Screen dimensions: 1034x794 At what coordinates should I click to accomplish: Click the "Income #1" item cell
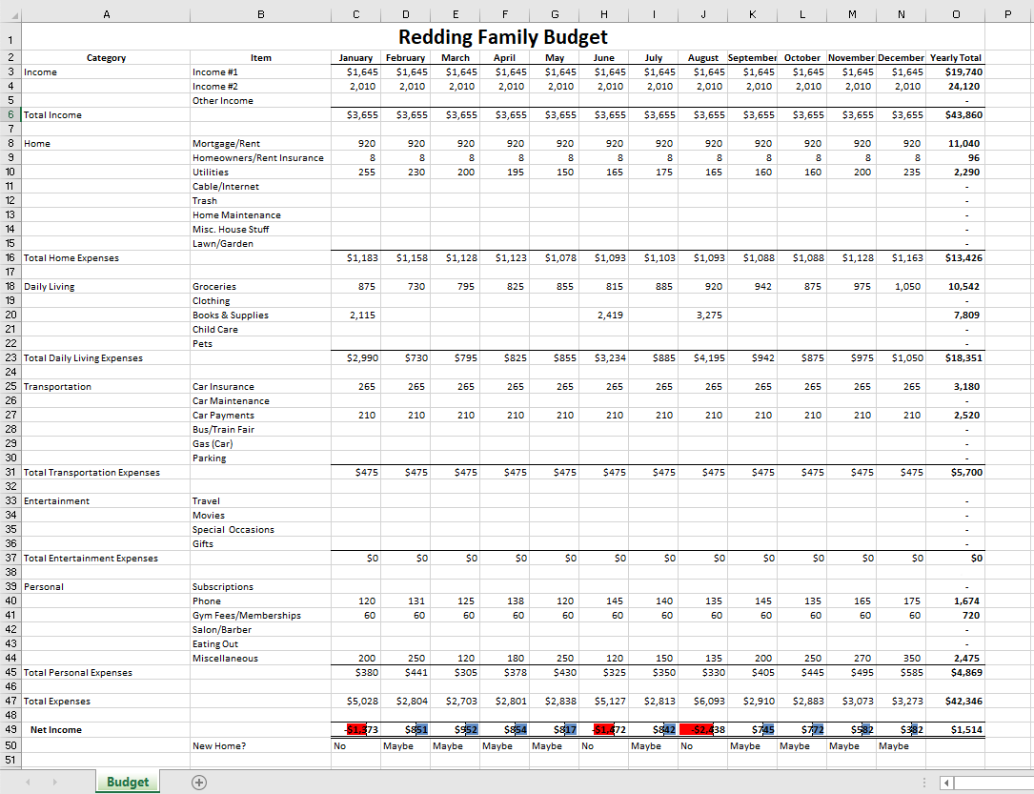[x=260, y=71]
